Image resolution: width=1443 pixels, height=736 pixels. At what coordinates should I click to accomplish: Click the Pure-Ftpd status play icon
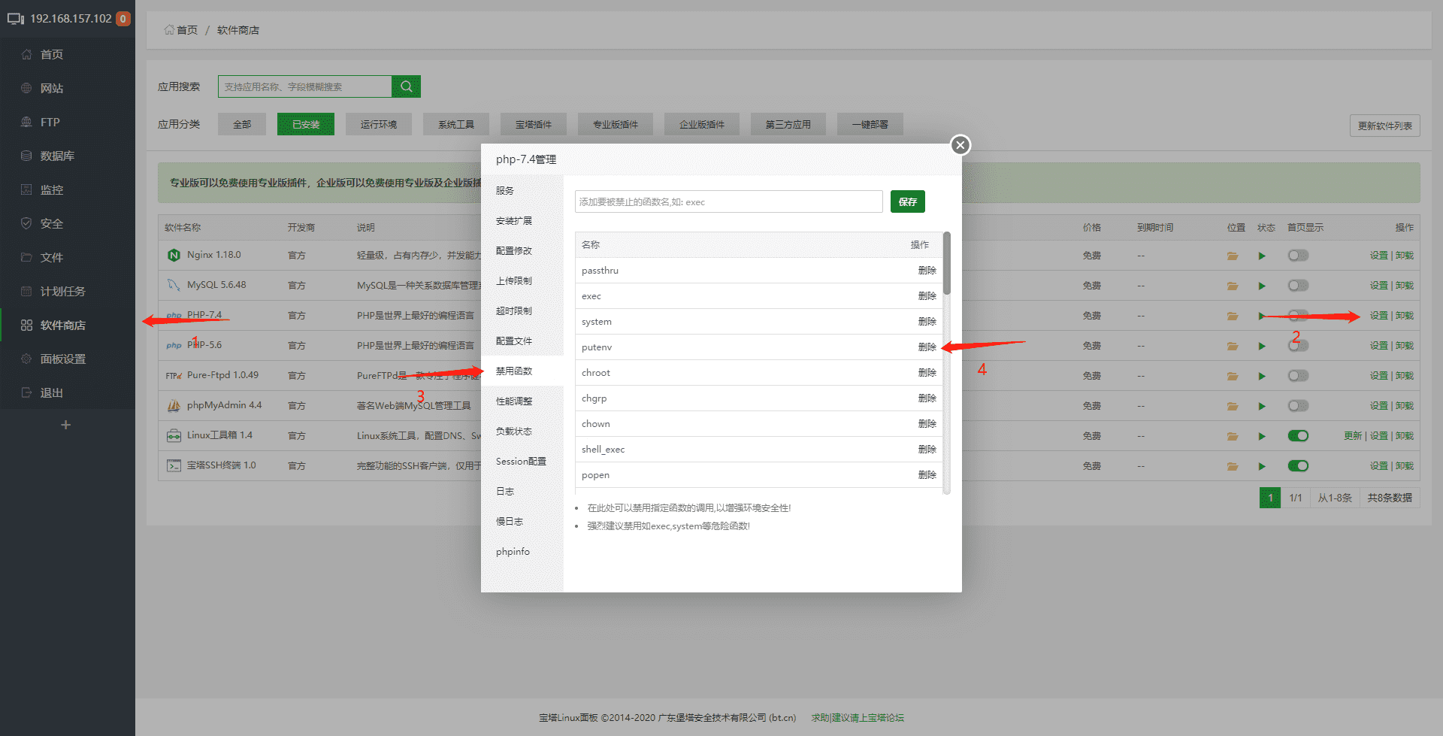1262,376
